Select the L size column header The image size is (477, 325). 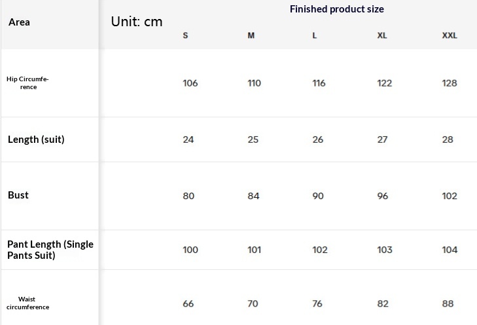[x=315, y=35]
